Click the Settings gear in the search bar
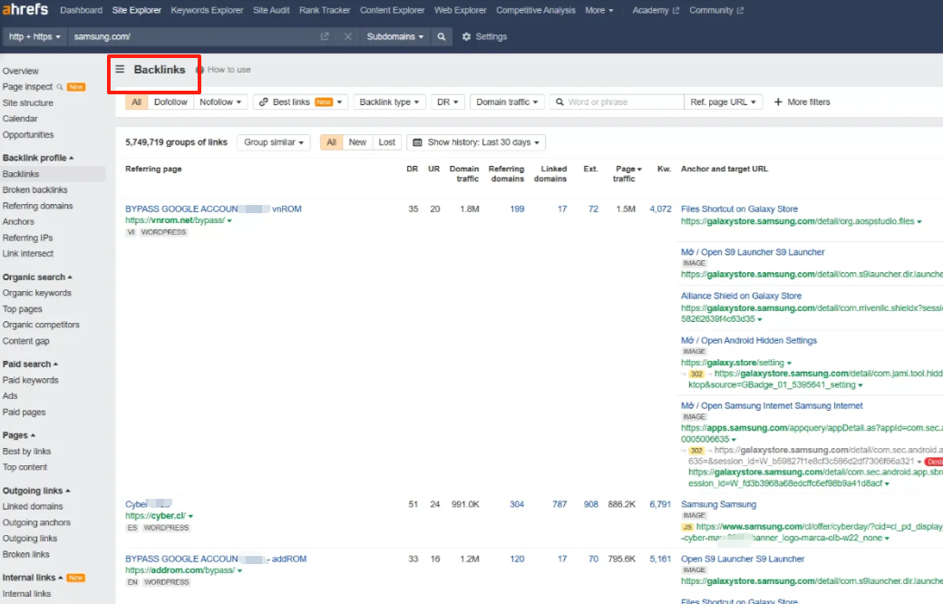The height and width of the screenshot is (604, 943). click(467, 38)
